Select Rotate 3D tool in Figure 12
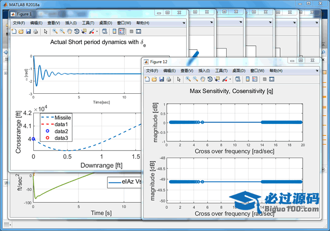Viewport: 330px width, 231px height. [210, 79]
